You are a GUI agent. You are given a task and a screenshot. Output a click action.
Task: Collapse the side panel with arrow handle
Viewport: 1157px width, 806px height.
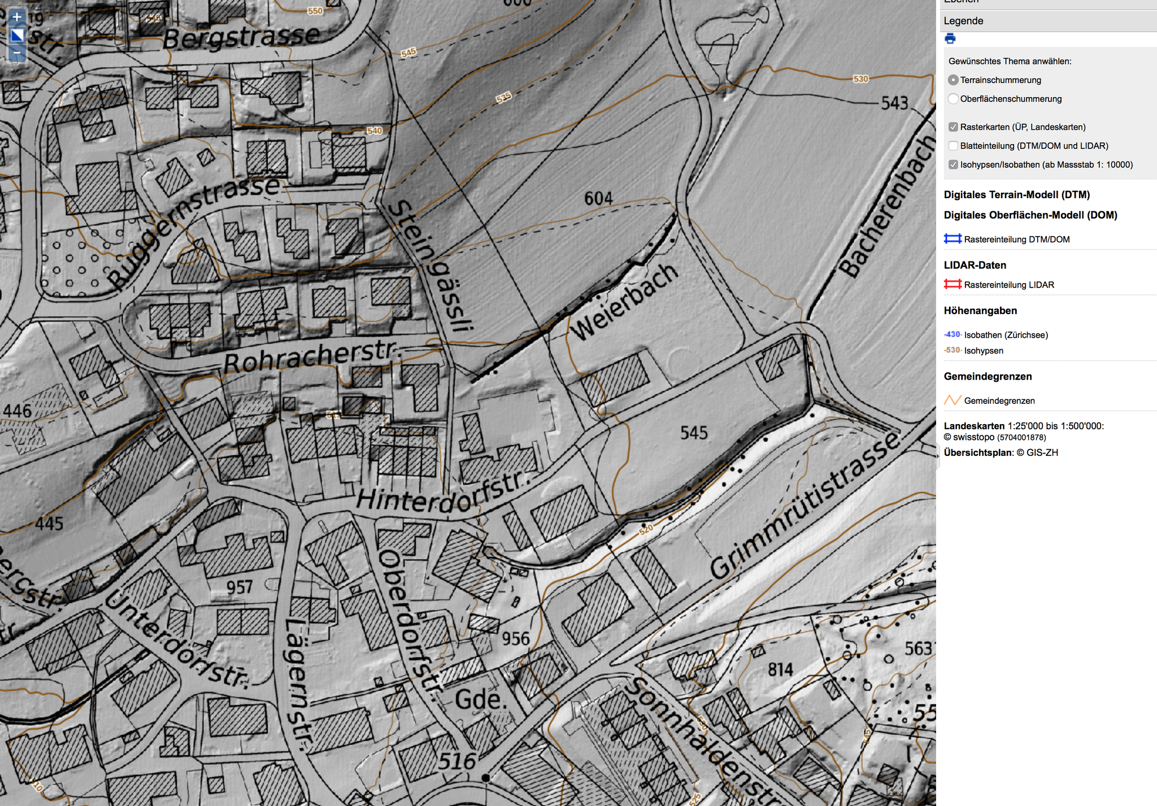938,455
